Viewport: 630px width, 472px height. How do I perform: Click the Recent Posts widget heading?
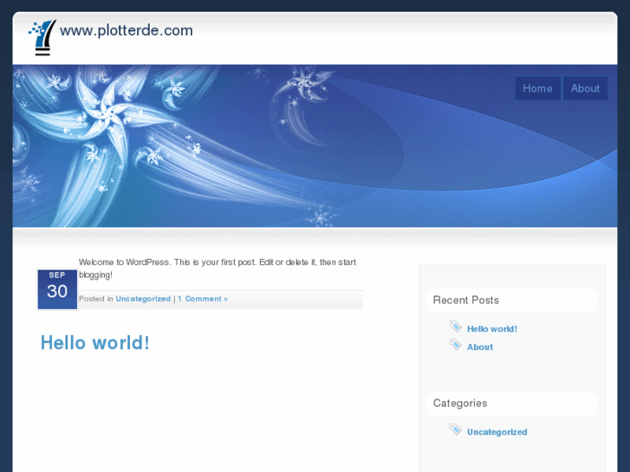click(x=466, y=300)
